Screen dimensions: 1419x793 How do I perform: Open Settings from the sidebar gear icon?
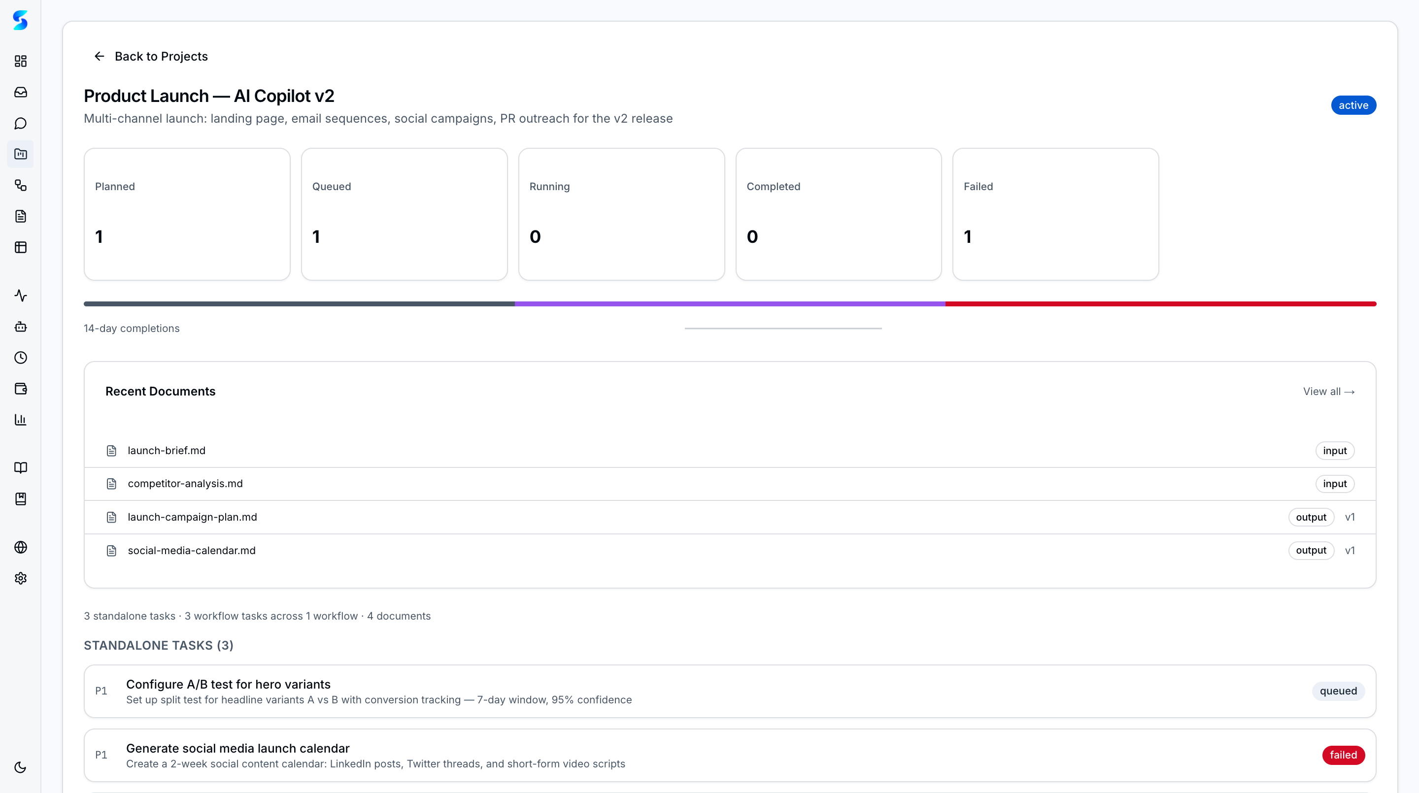(20, 578)
